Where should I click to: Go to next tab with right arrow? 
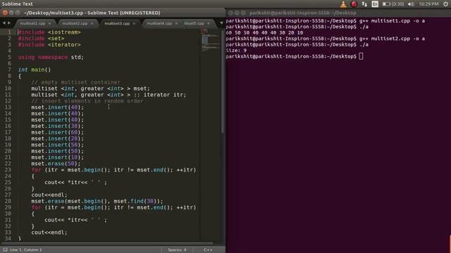9,23
